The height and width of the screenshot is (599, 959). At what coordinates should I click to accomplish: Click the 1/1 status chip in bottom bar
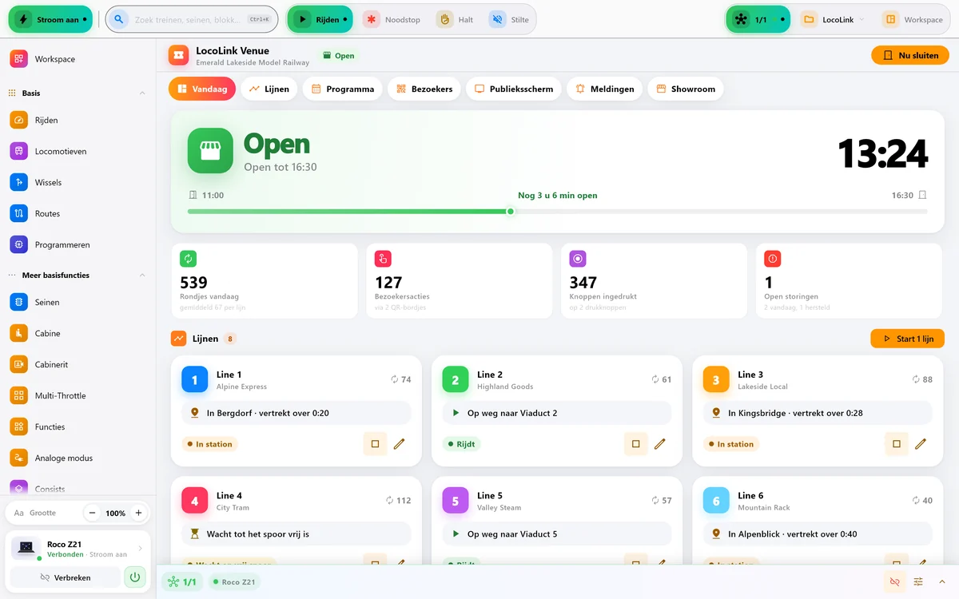(x=182, y=582)
